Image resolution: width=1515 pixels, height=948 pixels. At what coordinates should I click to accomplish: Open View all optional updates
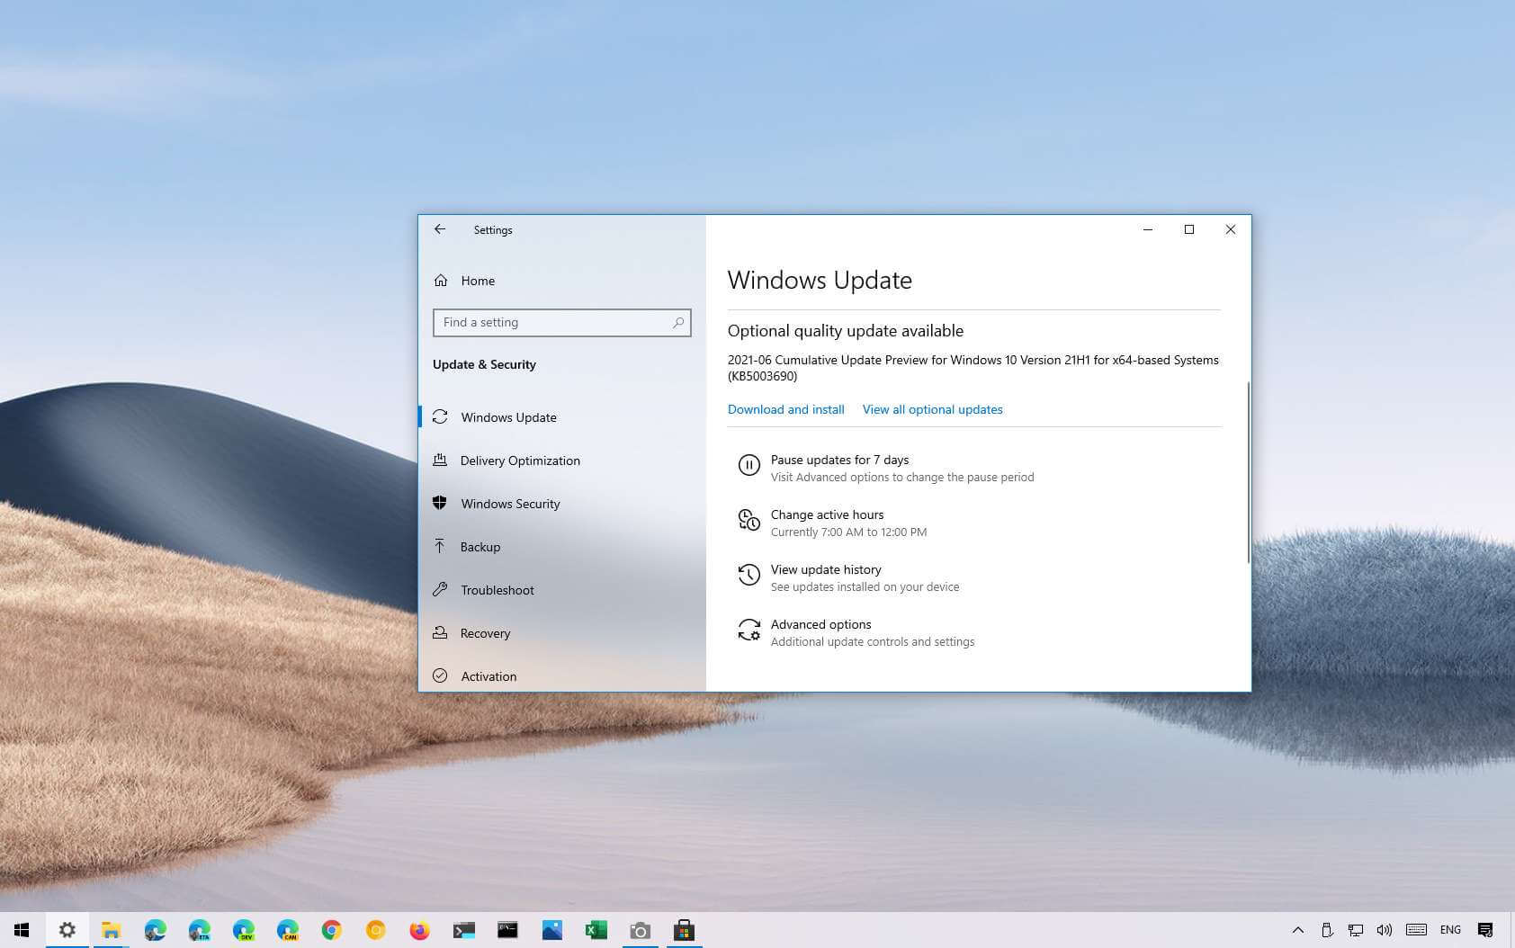932,409
